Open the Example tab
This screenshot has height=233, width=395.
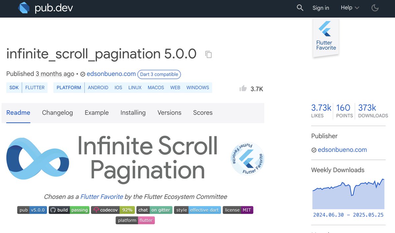coord(97,113)
